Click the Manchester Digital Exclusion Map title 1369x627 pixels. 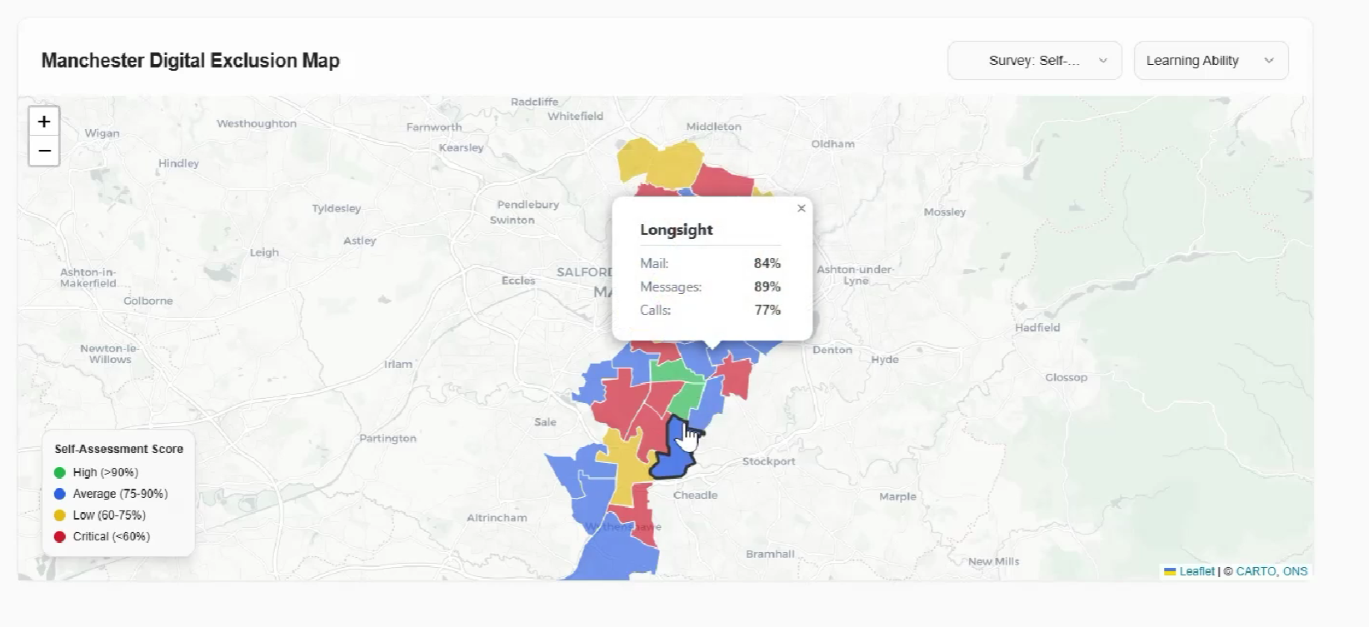click(191, 61)
